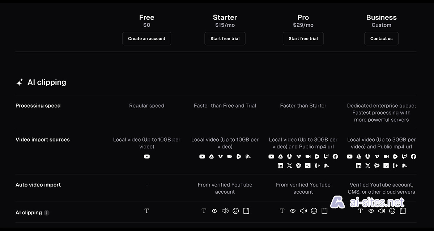
Task: Click the AI clipping info icon
Action: pyautogui.click(x=47, y=213)
